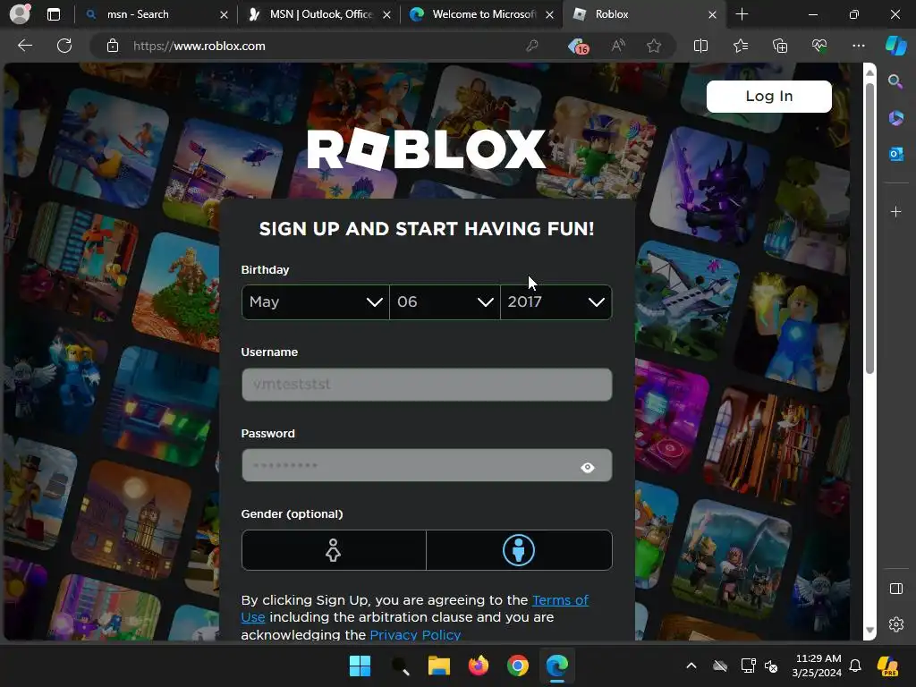Image resolution: width=916 pixels, height=687 pixels.
Task: Open the tab actions menu icon
Action: pyautogui.click(x=53, y=14)
